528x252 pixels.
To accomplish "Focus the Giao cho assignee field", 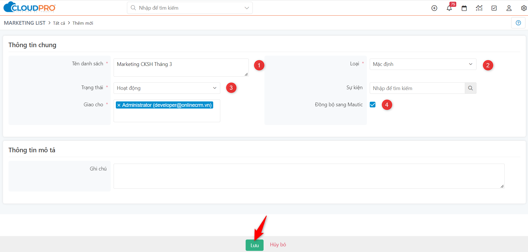I will (167, 111).
